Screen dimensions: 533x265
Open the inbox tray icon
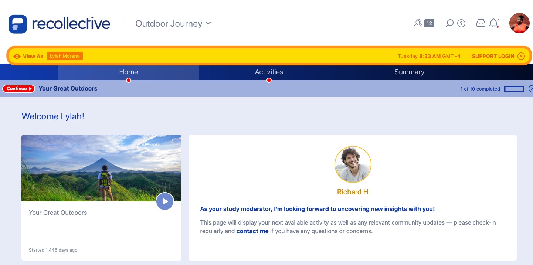coord(481,23)
